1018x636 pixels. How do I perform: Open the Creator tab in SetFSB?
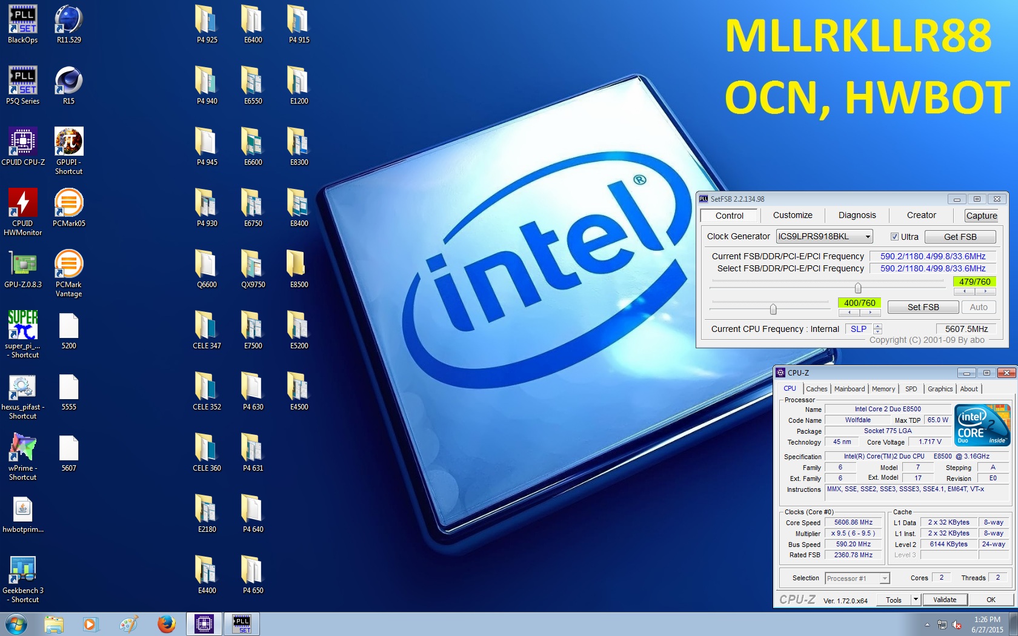click(x=921, y=215)
